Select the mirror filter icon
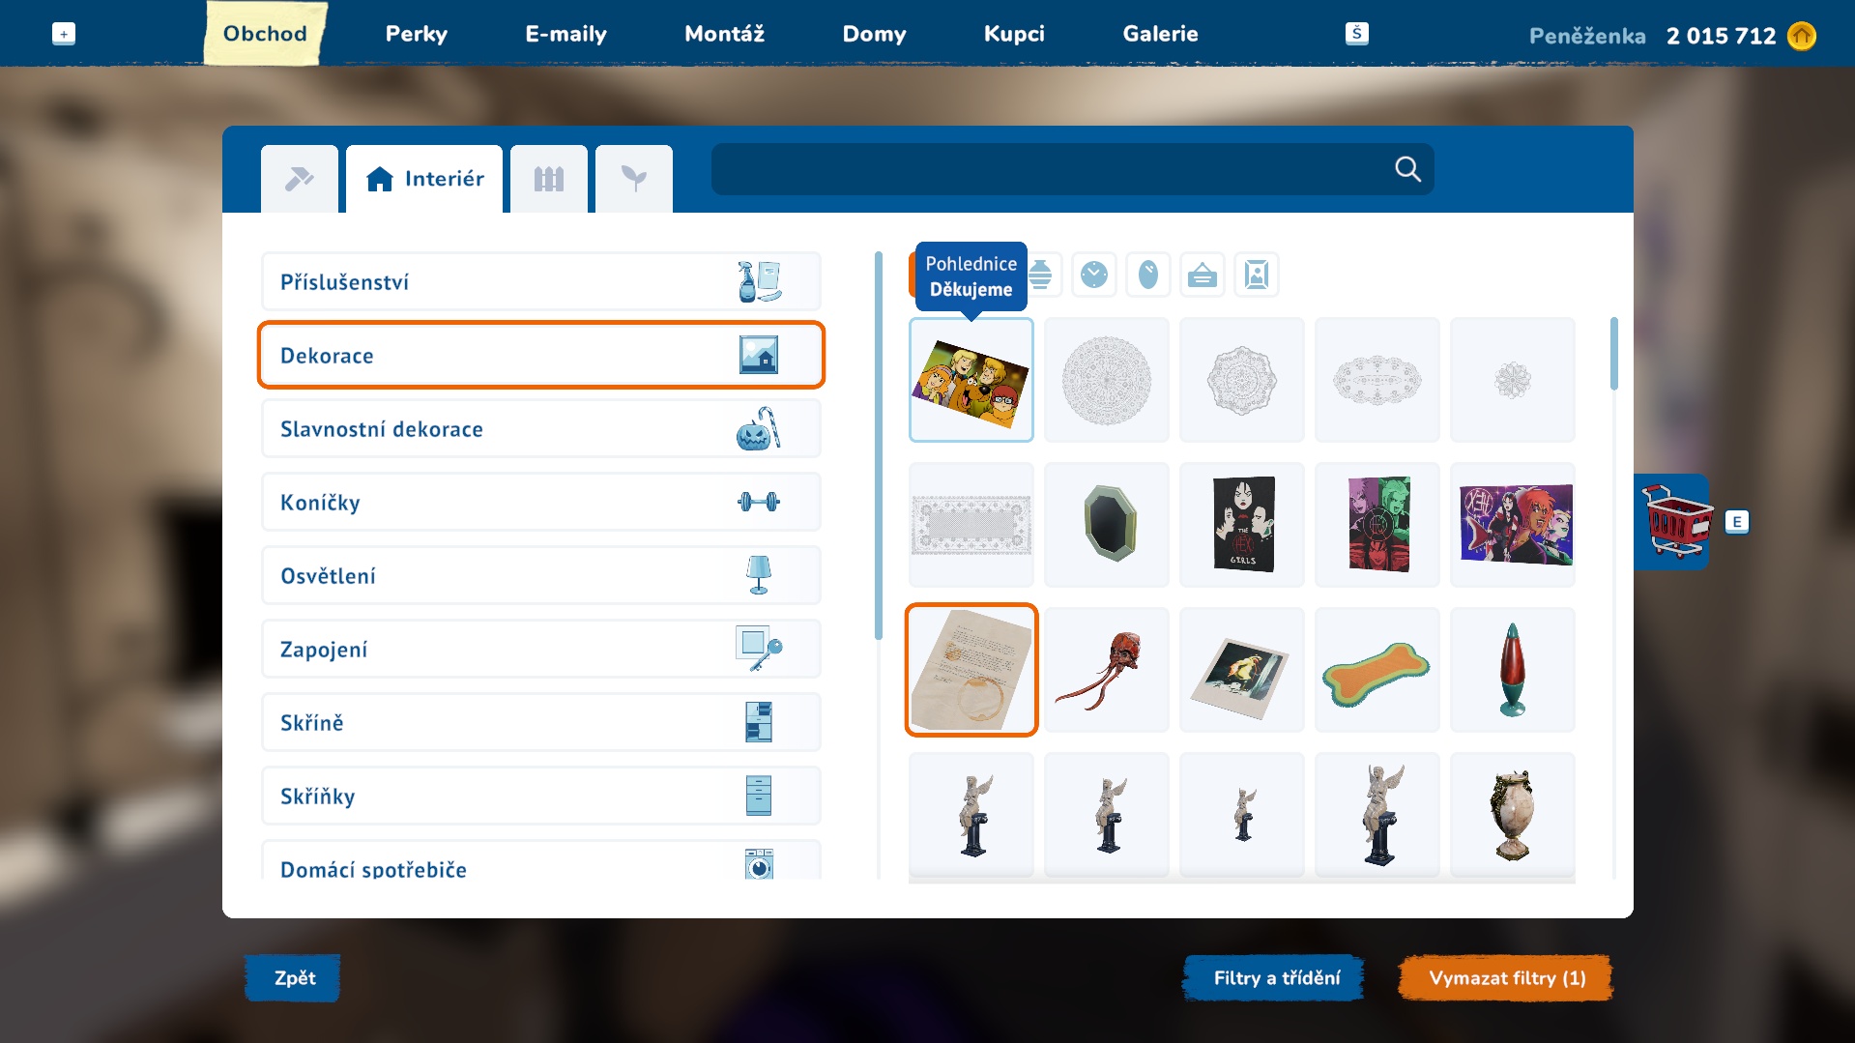Screen dimensions: 1855x1043 pos(1147,275)
